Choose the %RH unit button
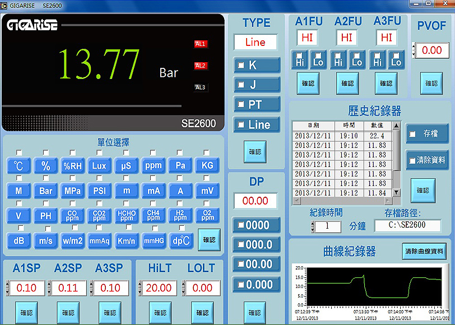 (x=72, y=166)
